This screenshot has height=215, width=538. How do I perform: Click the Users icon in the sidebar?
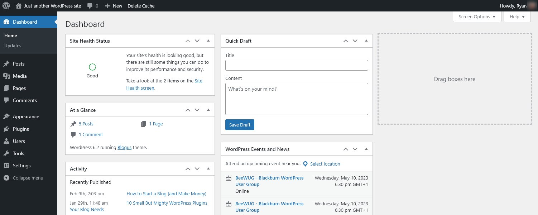(7, 141)
